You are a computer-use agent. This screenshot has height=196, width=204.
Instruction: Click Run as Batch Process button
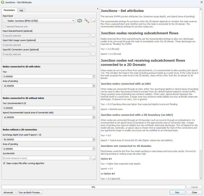(x=30, y=192)
